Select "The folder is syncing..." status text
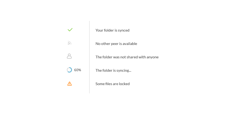228x114 pixels. [x=113, y=70]
